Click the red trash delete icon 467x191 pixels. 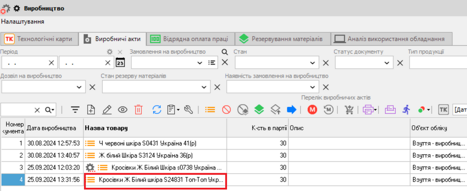139,110
